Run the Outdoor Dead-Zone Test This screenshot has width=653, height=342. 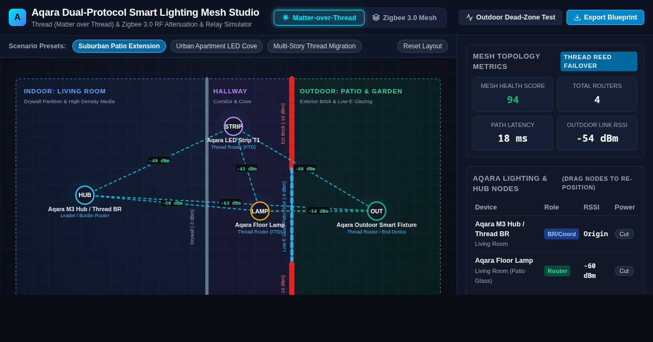tap(510, 17)
